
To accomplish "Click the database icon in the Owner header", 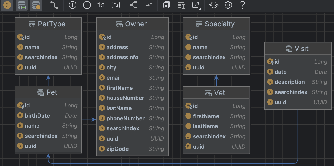I will pos(119,24).
